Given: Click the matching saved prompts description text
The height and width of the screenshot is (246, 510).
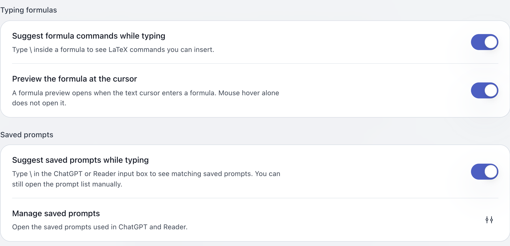Looking at the screenshot, I should click(x=146, y=179).
